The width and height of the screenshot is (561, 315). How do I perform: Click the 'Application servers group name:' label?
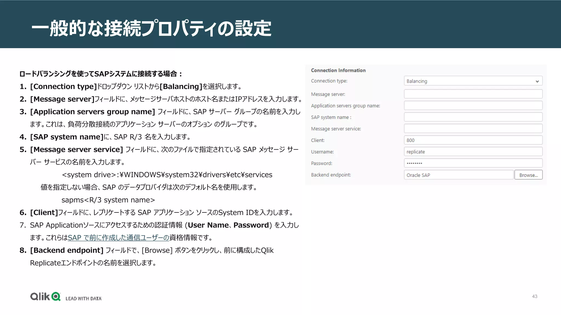coord(345,106)
